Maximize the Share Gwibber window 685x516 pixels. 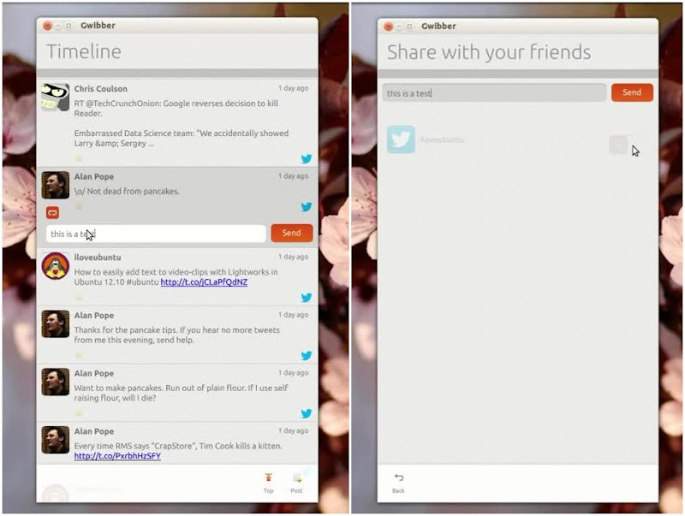(x=410, y=27)
